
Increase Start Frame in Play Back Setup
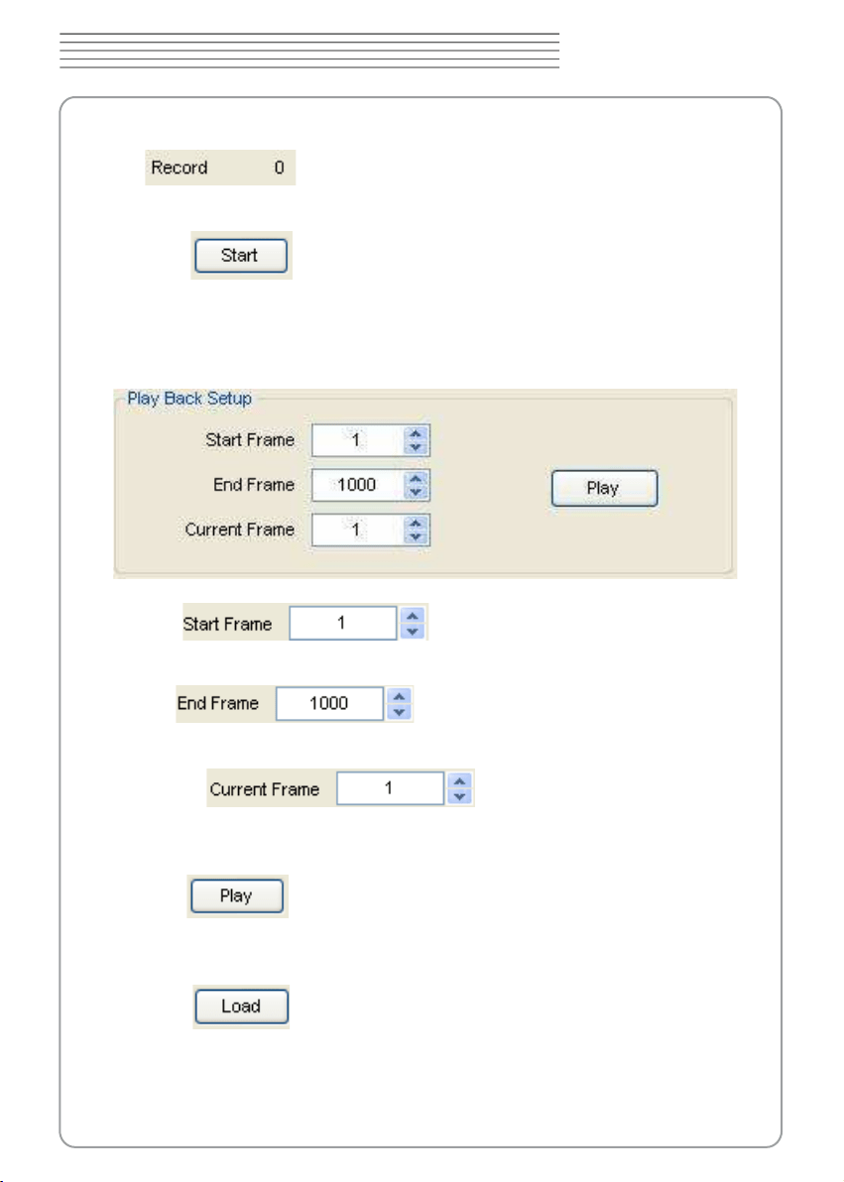pyautogui.click(x=416, y=434)
